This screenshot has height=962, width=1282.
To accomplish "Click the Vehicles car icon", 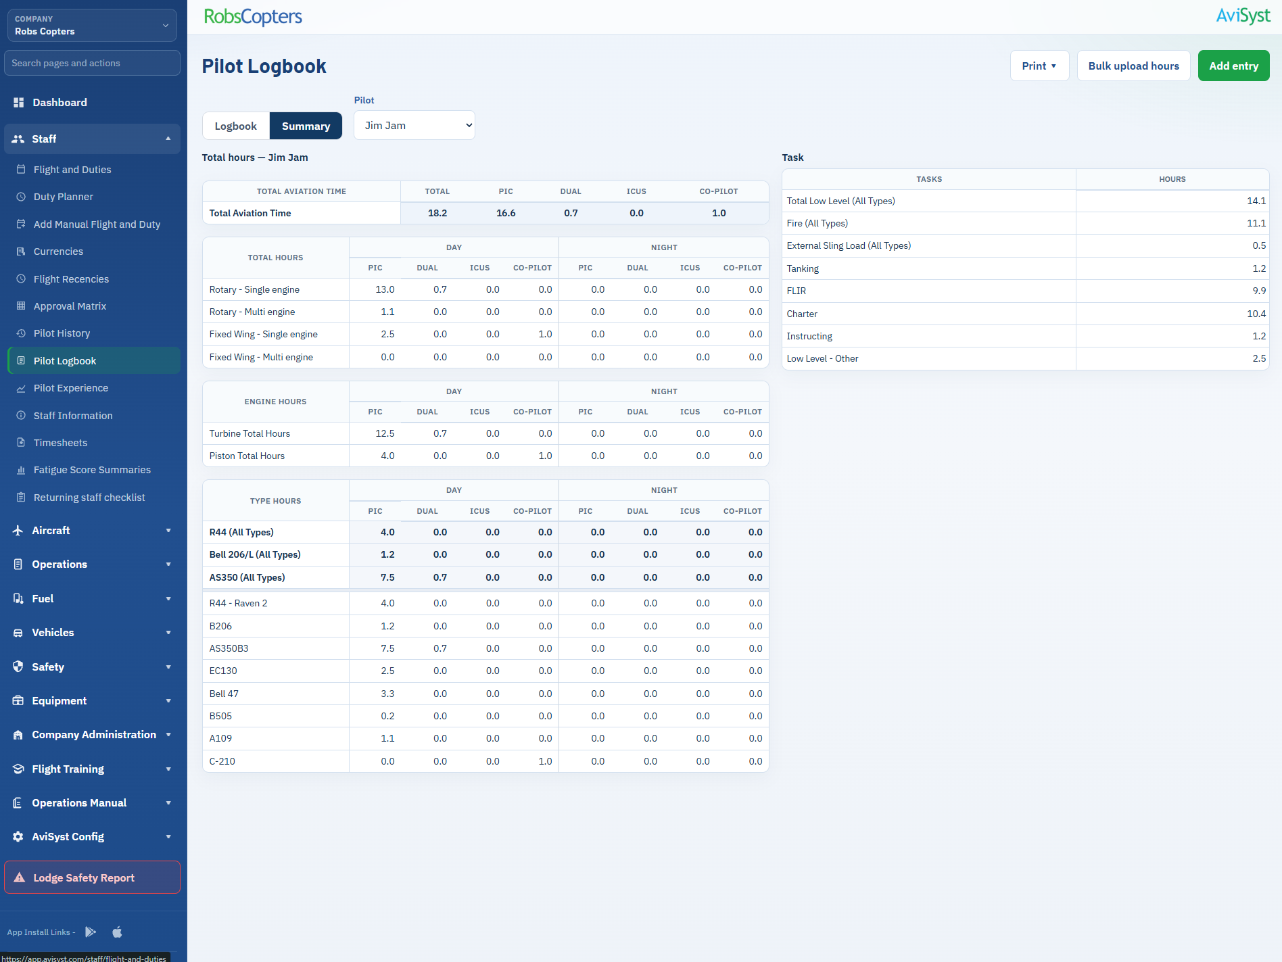I will point(18,633).
